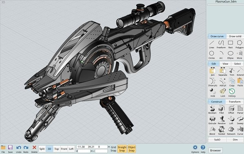Click the distance input field
This screenshot has width=244, height=154.
[x=84, y=151]
